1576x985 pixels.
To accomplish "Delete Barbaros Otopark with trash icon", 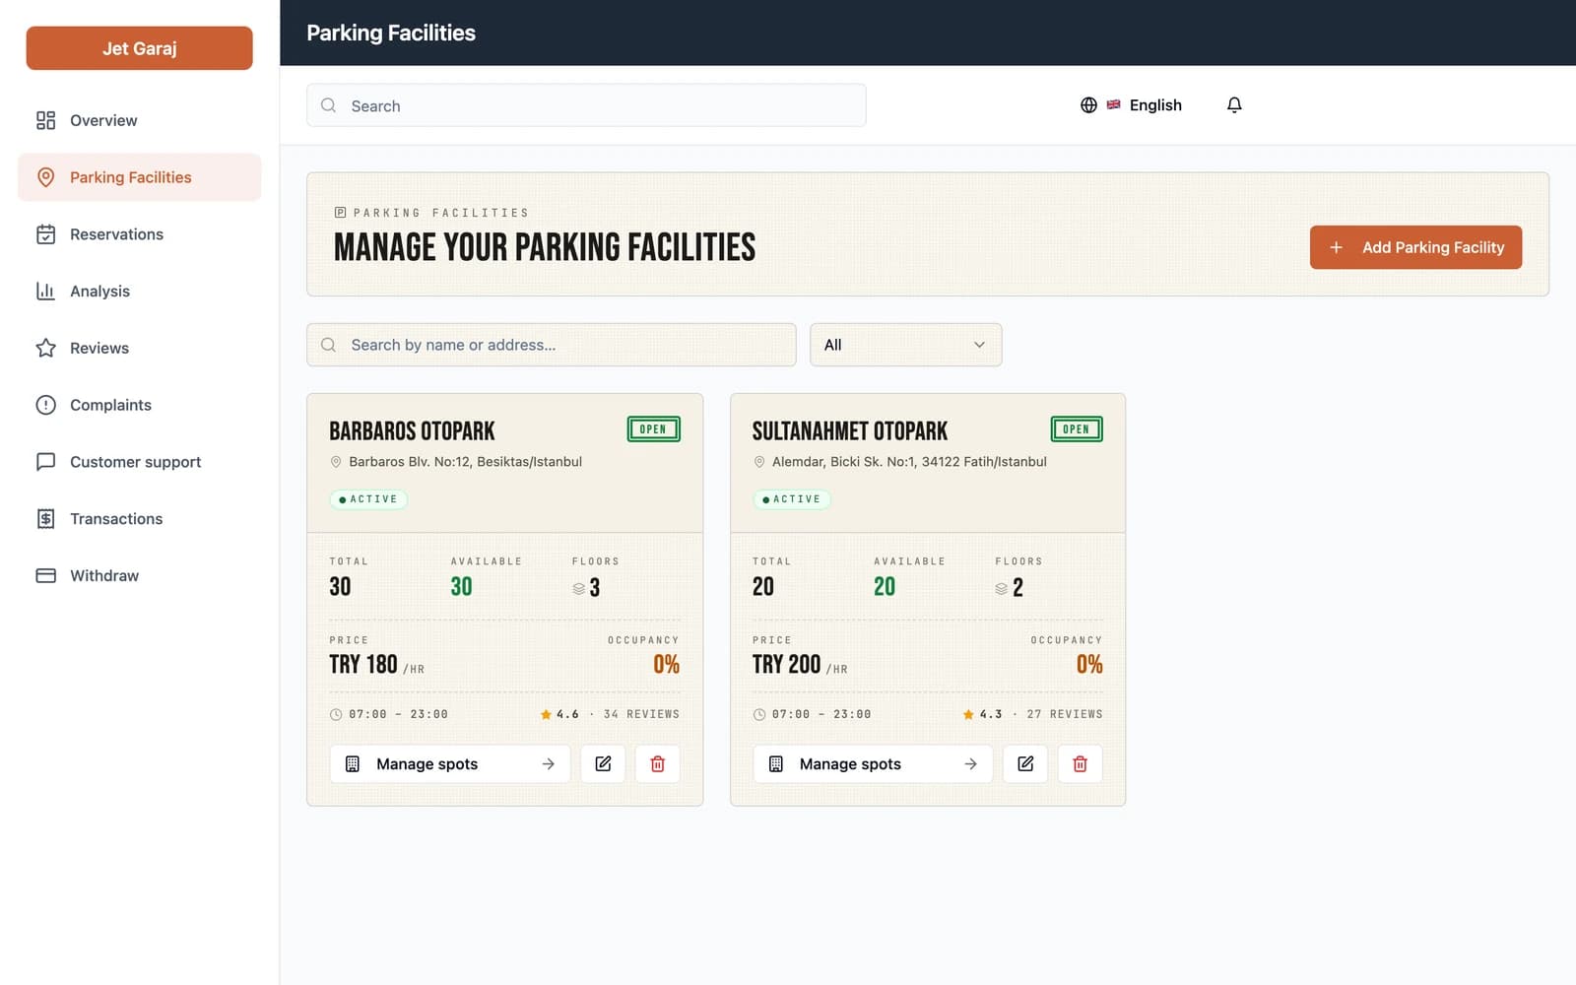I will (657, 763).
